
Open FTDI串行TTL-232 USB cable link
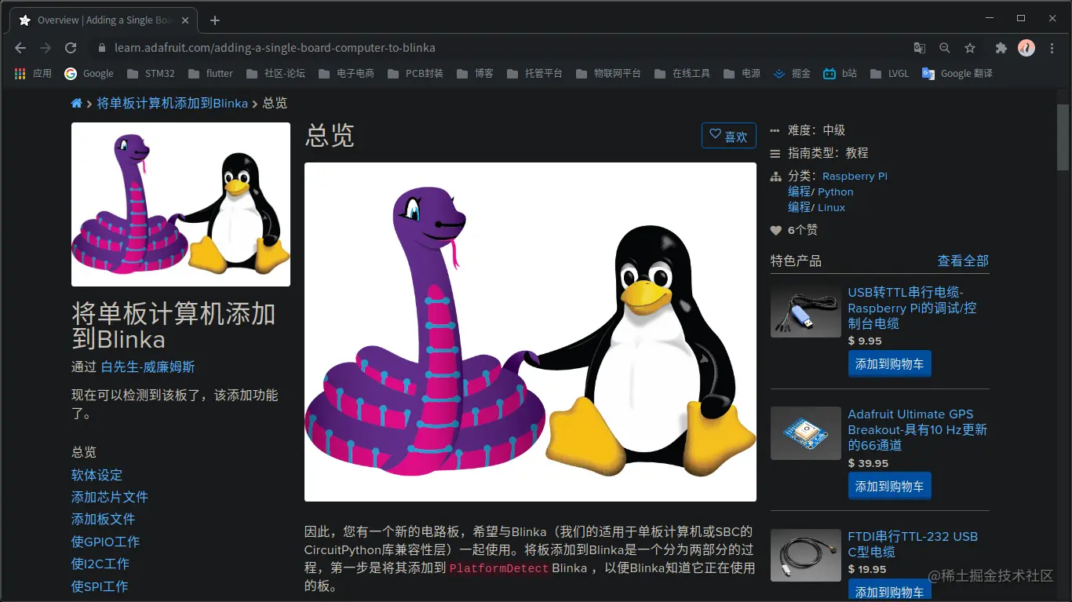[913, 544]
